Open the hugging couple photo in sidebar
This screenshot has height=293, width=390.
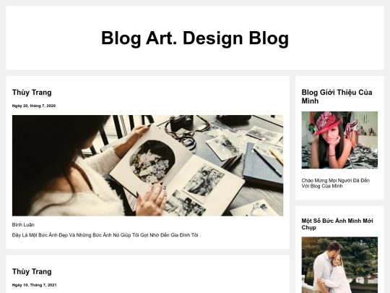(339, 265)
